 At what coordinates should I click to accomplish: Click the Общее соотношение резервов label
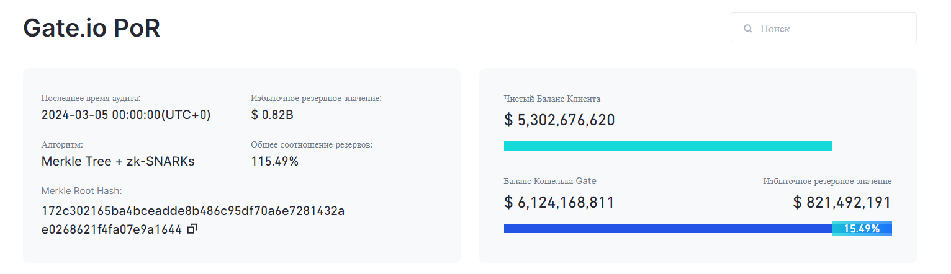[x=312, y=144]
